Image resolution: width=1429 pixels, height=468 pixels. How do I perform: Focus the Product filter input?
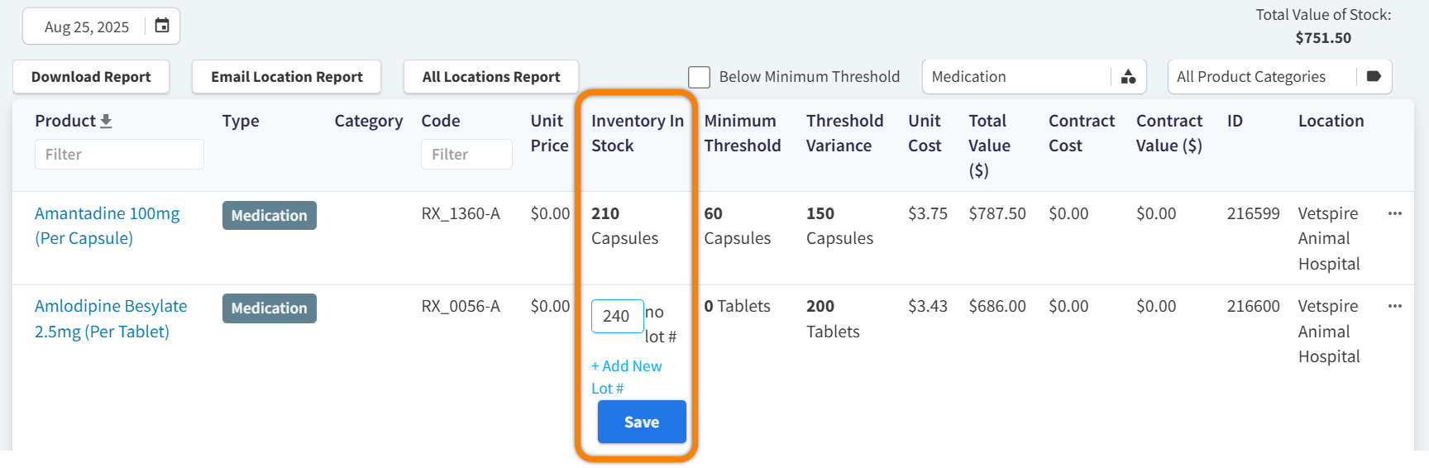tap(119, 155)
